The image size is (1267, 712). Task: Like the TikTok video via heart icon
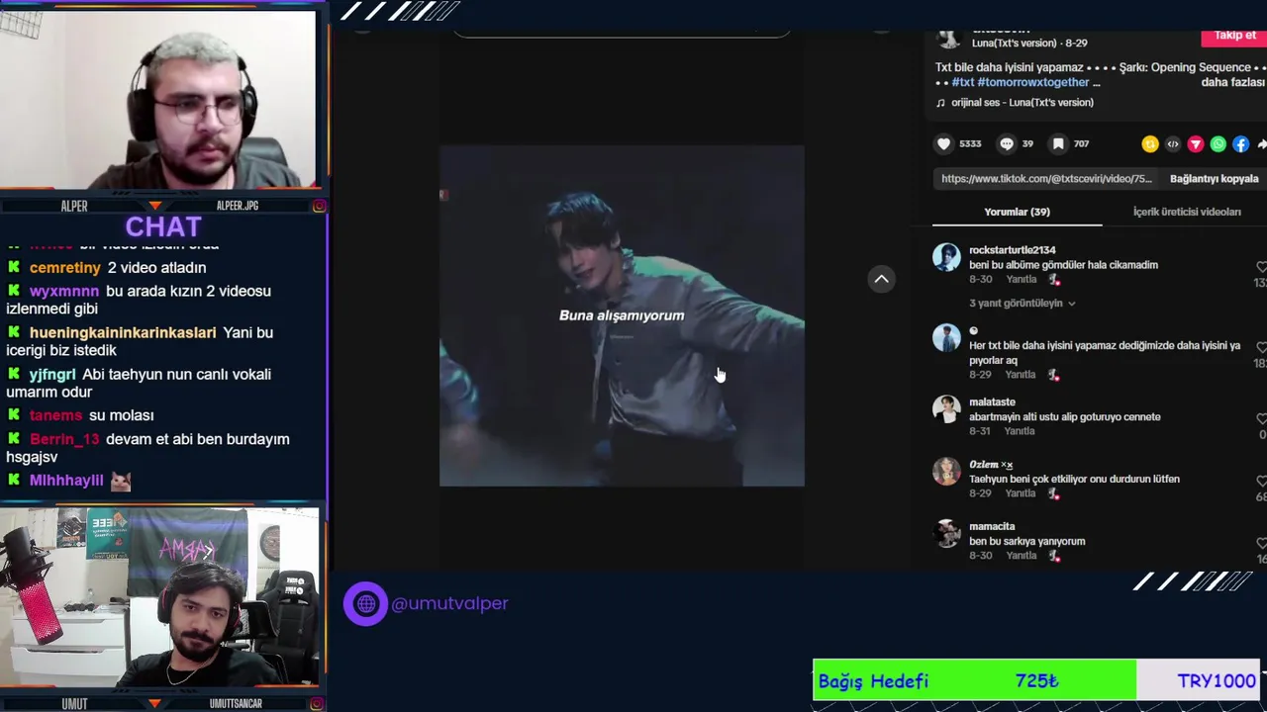click(944, 144)
